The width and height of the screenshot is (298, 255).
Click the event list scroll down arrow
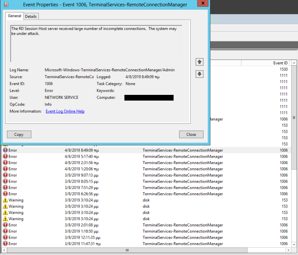294,245
